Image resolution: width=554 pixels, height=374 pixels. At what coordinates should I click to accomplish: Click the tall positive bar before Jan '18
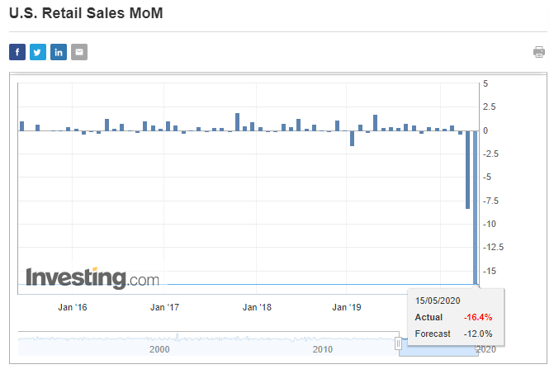[238, 121]
